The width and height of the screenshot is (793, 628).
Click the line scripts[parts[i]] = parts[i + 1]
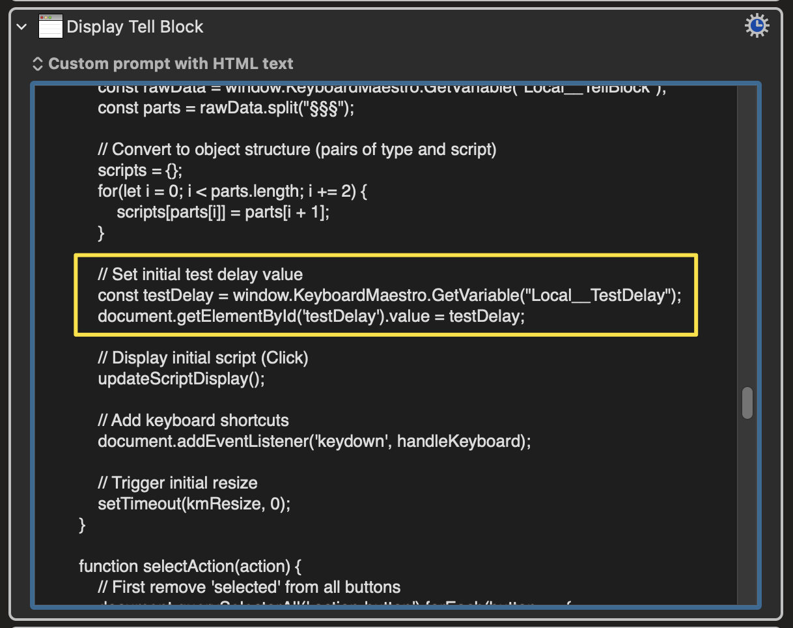click(x=223, y=212)
